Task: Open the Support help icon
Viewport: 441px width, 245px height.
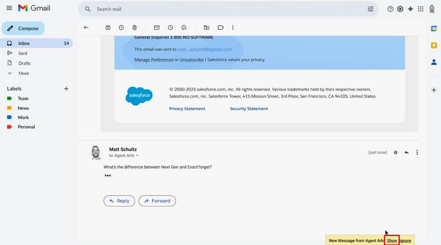Action: click(390, 9)
